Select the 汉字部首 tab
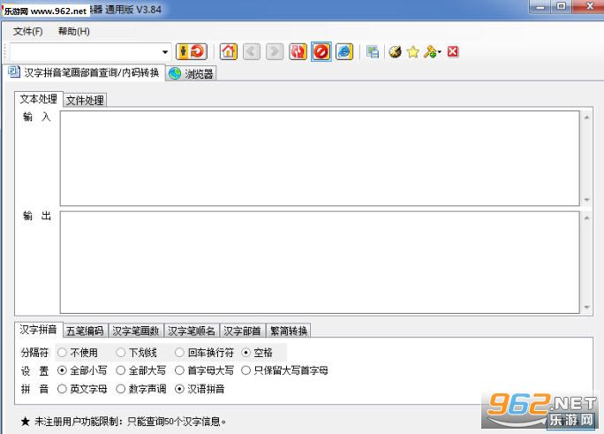The width and height of the screenshot is (604, 434). click(242, 331)
